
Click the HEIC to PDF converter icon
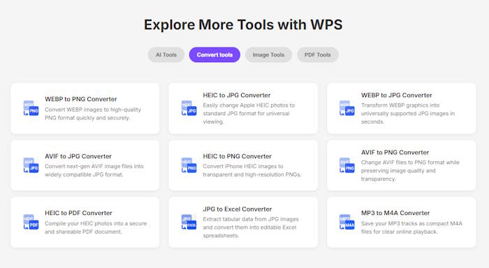[x=31, y=222]
